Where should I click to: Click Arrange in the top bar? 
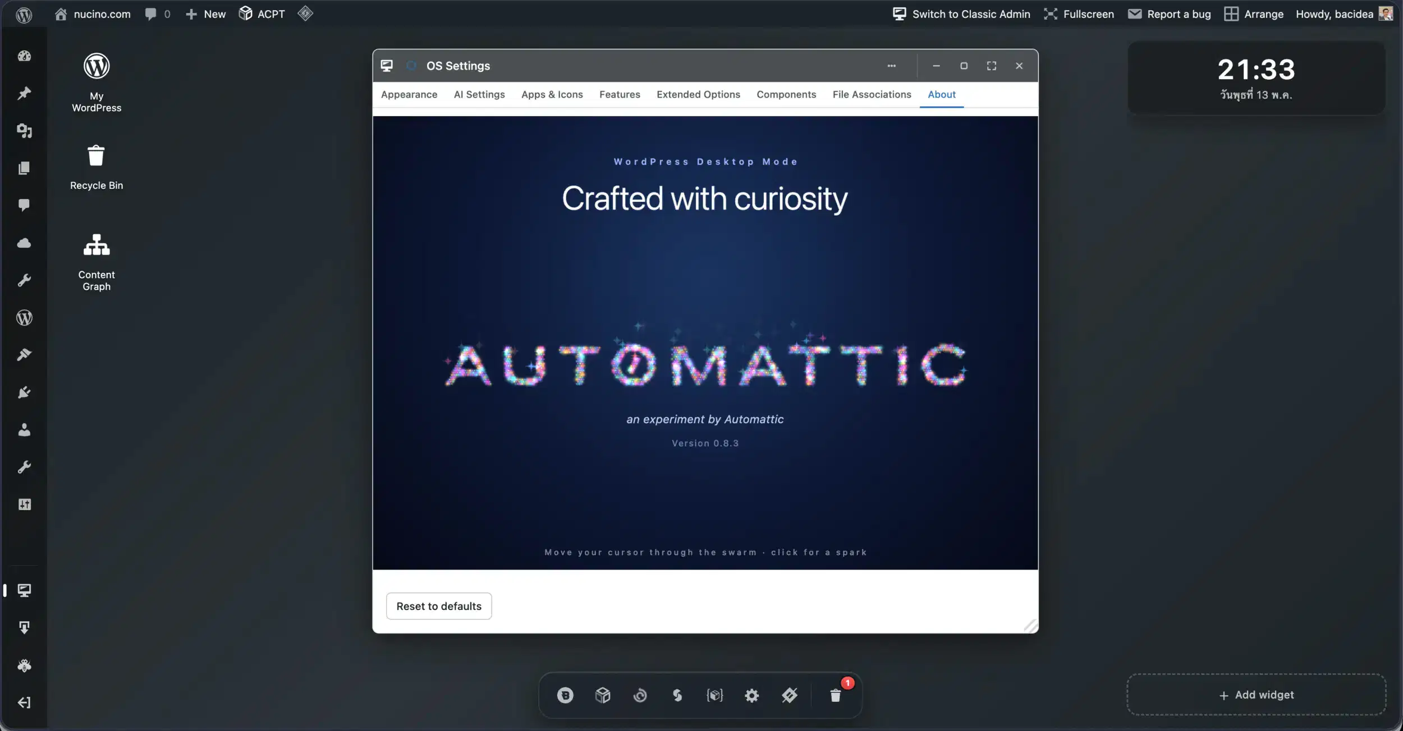coord(1254,14)
